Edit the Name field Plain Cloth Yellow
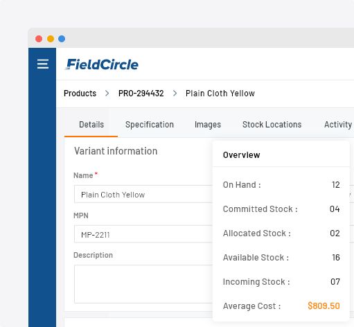 (143, 194)
